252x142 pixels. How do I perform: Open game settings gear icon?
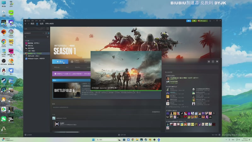[209, 62]
